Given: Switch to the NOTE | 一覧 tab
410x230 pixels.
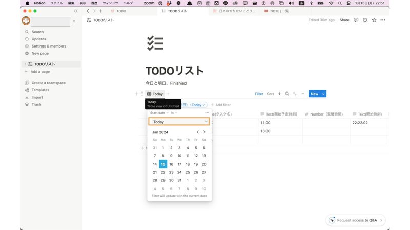Looking at the screenshot, I should click(x=277, y=11).
